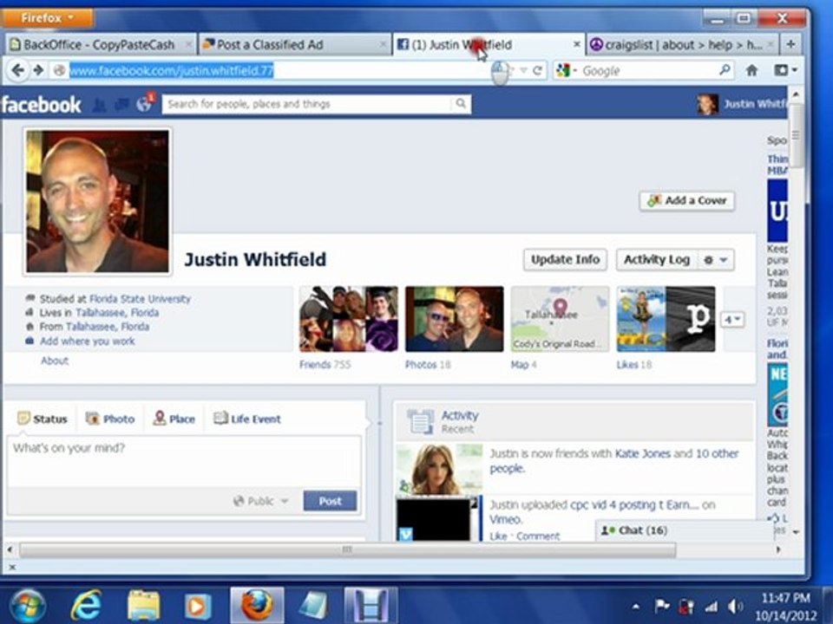Open Facebook messages icon
The image size is (833, 624).
coord(121,105)
